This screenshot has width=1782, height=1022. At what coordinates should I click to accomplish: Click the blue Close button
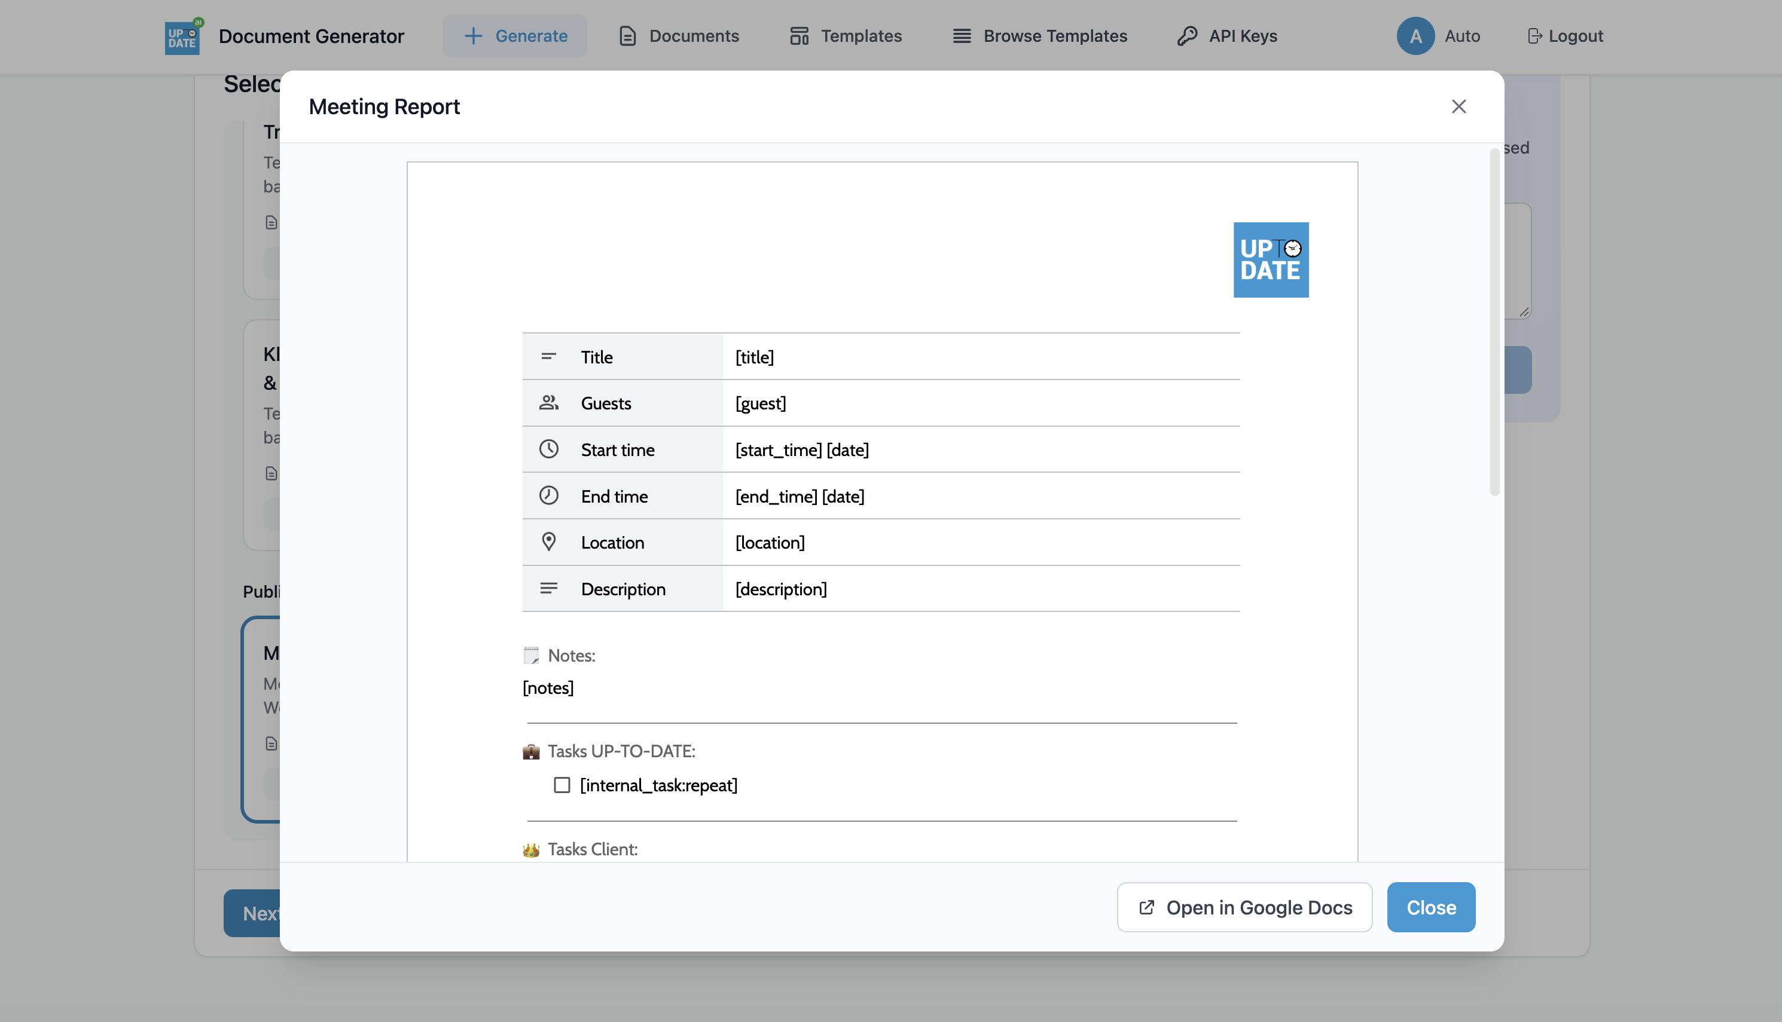(1431, 907)
